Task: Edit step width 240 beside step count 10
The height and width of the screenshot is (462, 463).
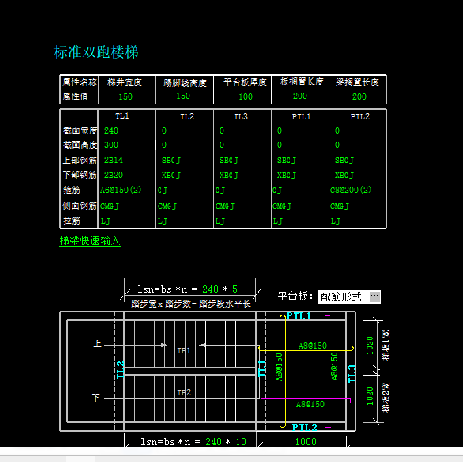Action: pyautogui.click(x=213, y=442)
